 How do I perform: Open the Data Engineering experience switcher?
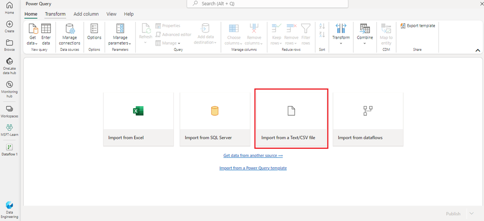pyautogui.click(x=9, y=210)
